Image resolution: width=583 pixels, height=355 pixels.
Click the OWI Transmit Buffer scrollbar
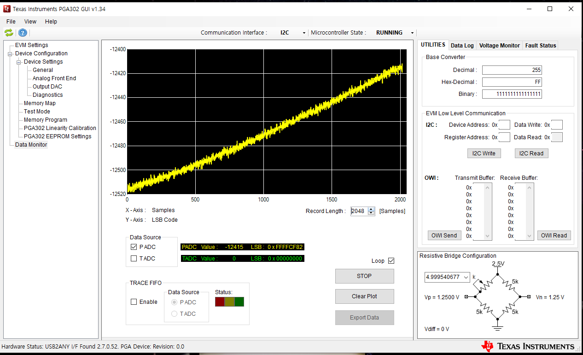tap(488, 212)
